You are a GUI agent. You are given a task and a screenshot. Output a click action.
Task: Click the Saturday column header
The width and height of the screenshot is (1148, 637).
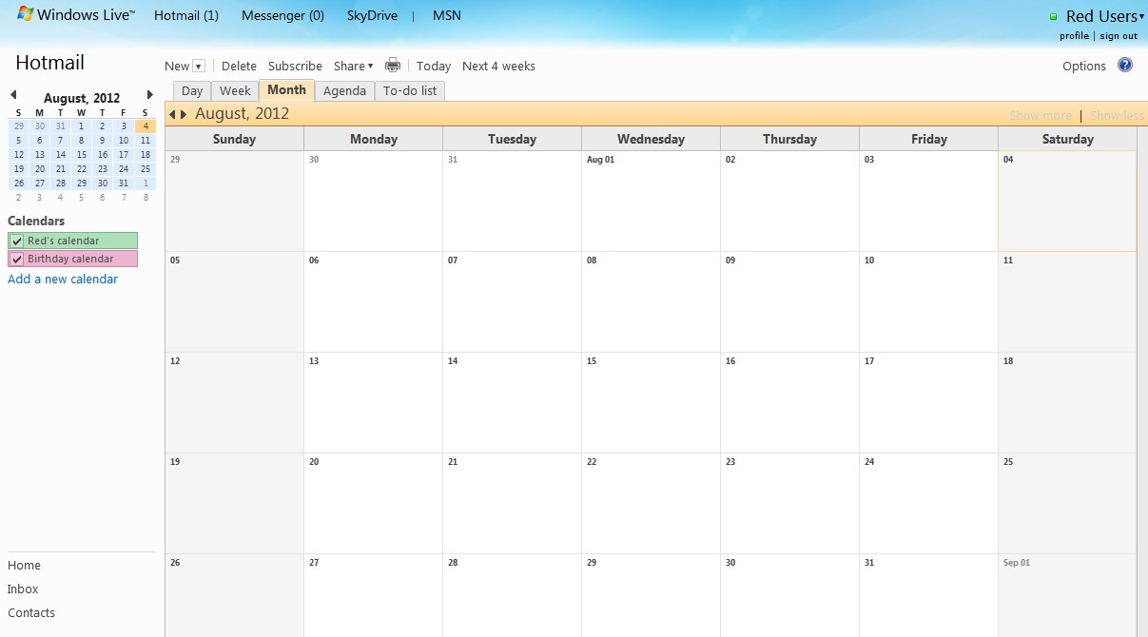click(x=1067, y=139)
